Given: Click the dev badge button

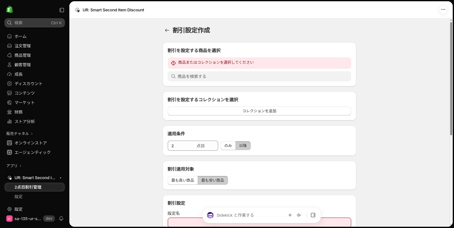Looking at the screenshot, I should pos(49,219).
